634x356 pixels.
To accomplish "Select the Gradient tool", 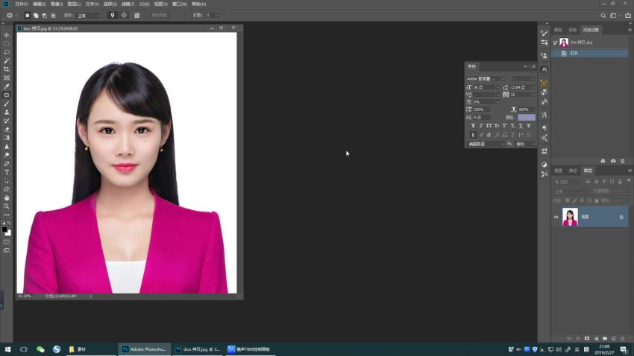I will [7, 138].
